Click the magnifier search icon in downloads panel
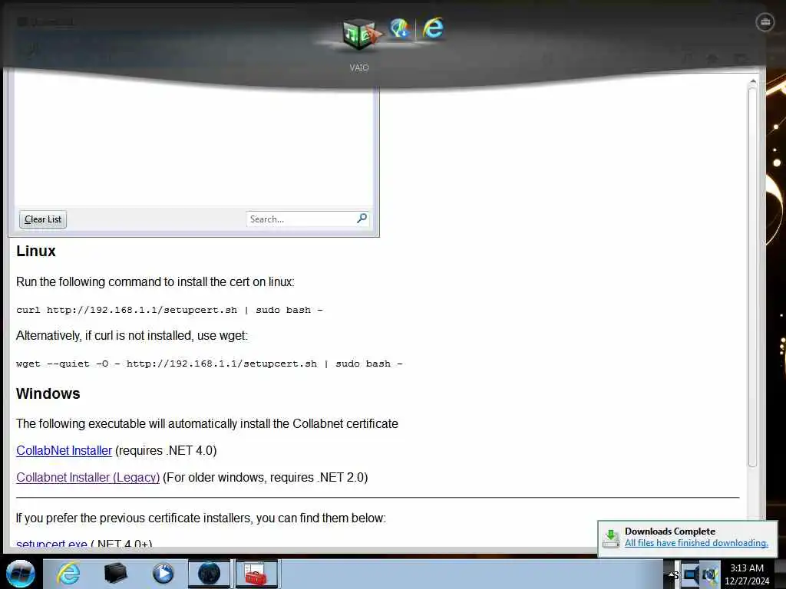 pyautogui.click(x=362, y=219)
